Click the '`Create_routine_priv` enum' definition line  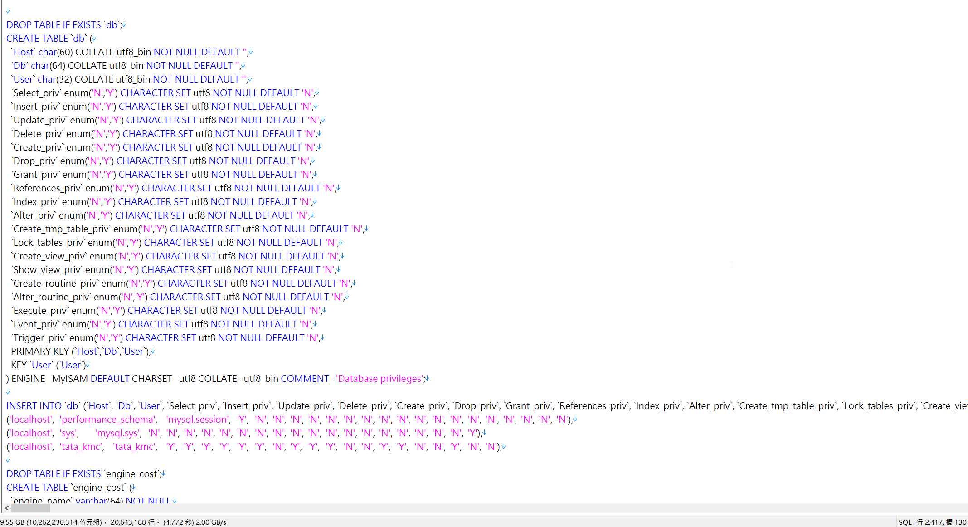[181, 283]
